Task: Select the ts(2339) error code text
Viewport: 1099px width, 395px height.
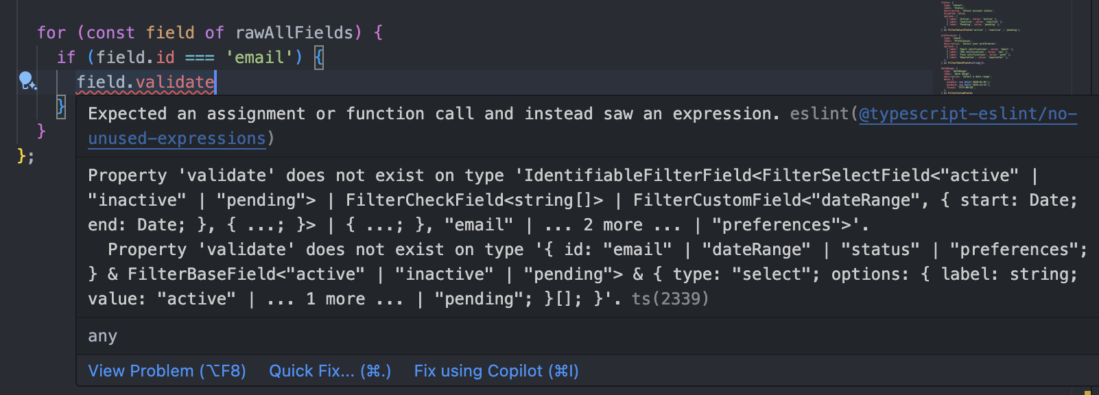Action: pyautogui.click(x=670, y=298)
